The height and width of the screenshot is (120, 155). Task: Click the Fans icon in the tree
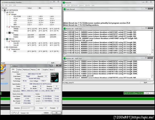(10, 33)
